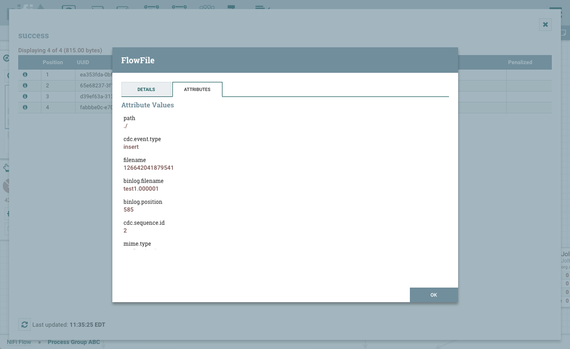Open Process Group ABC breadcrumb link
570x349 pixels.
coord(74,342)
